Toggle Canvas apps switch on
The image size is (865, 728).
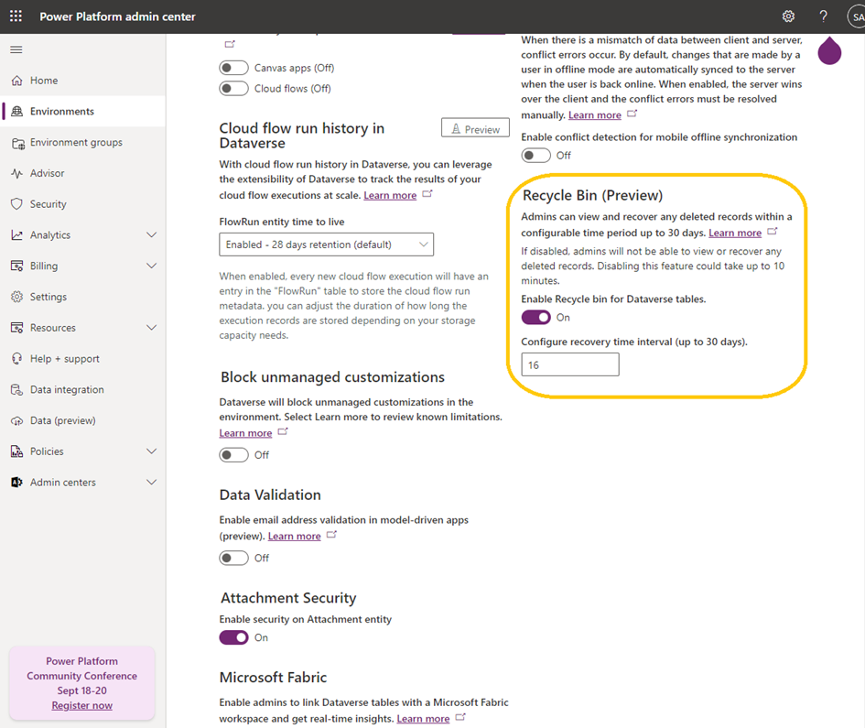tap(233, 68)
